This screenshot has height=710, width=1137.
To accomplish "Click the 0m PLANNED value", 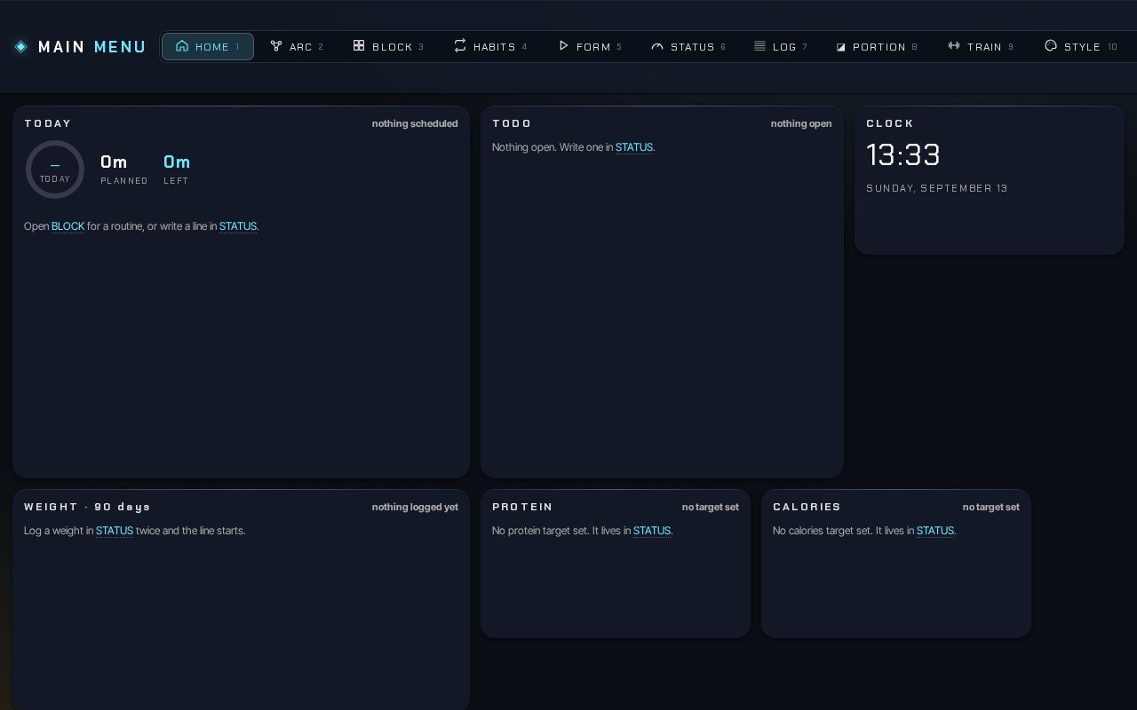I will click(x=114, y=162).
